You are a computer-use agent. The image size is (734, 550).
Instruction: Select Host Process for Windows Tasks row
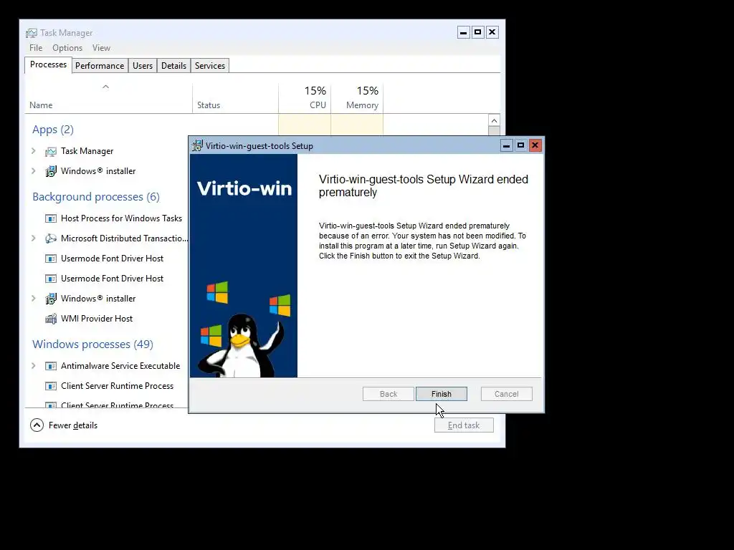(x=107, y=218)
